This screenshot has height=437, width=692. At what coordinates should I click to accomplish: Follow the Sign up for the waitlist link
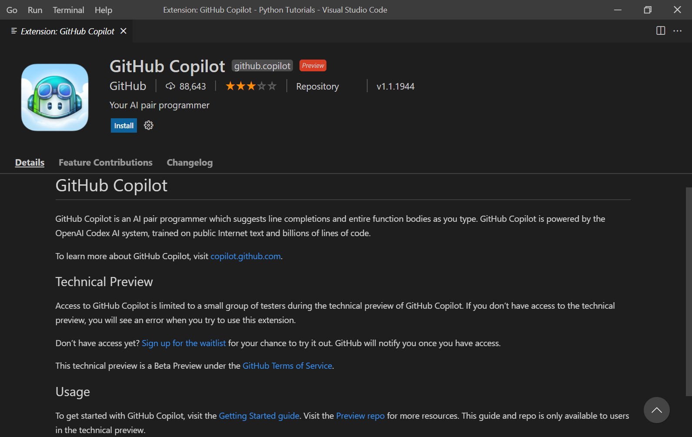coord(184,343)
